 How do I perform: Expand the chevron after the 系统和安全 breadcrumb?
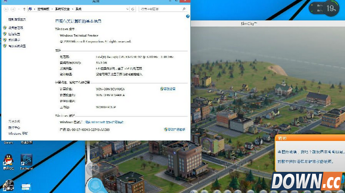(73, 9)
